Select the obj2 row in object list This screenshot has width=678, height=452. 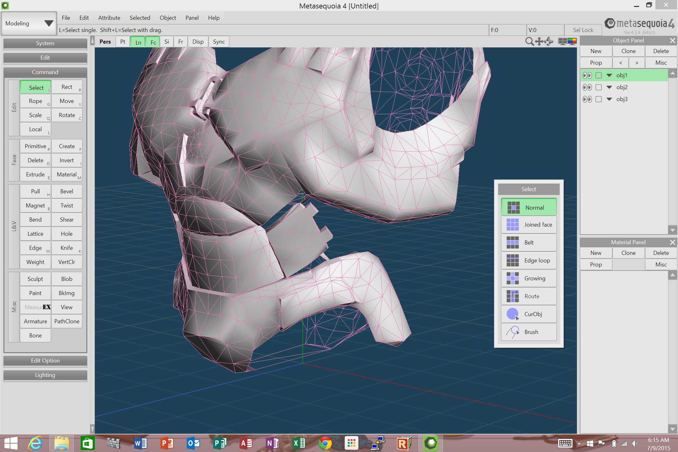click(x=625, y=87)
